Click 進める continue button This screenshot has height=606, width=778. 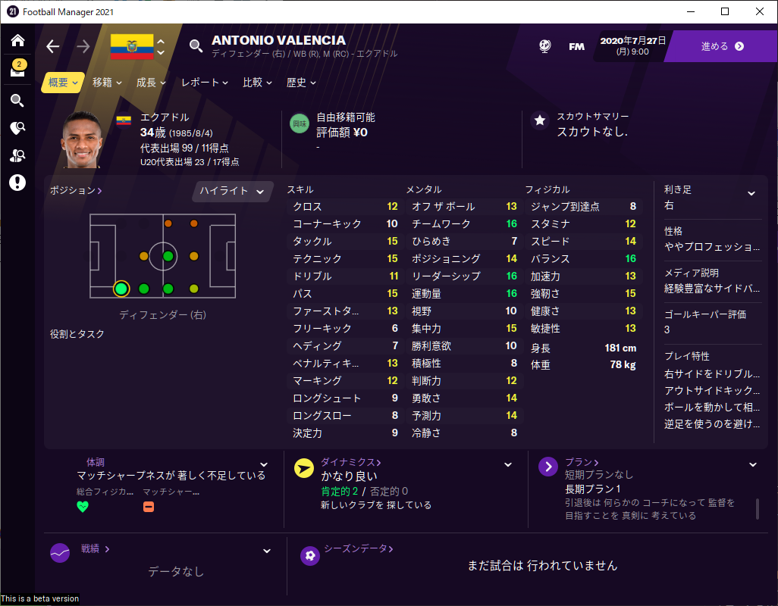tap(722, 46)
